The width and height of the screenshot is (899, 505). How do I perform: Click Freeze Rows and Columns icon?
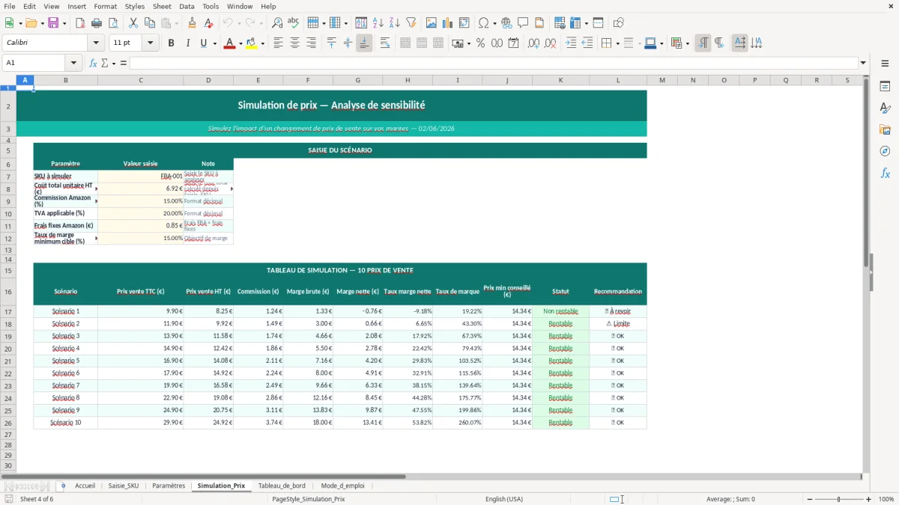pyautogui.click(x=576, y=22)
